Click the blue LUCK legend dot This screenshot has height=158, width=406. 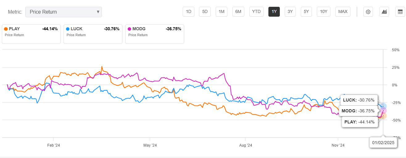pos(68,29)
